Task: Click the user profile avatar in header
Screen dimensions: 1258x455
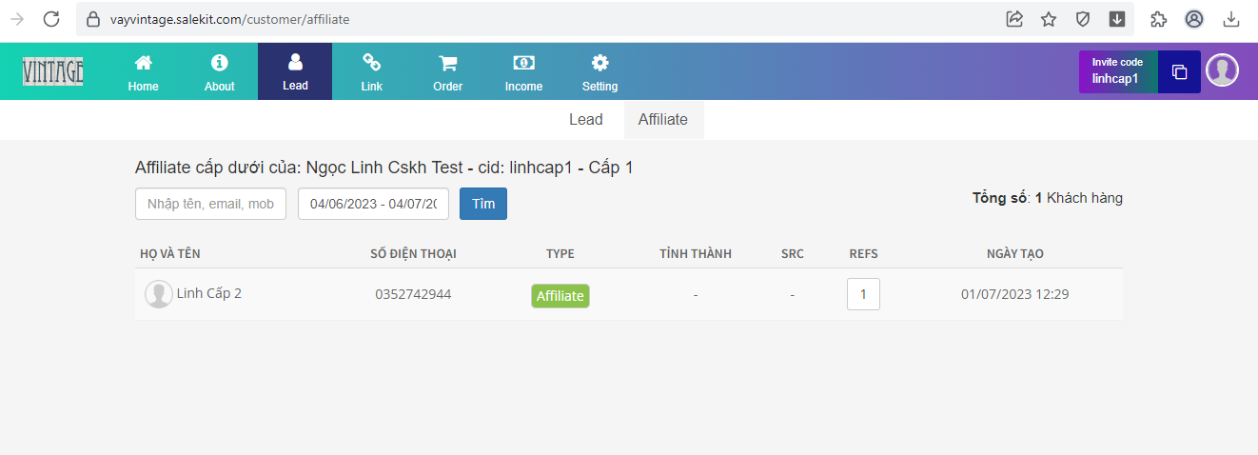Action: [x=1222, y=71]
